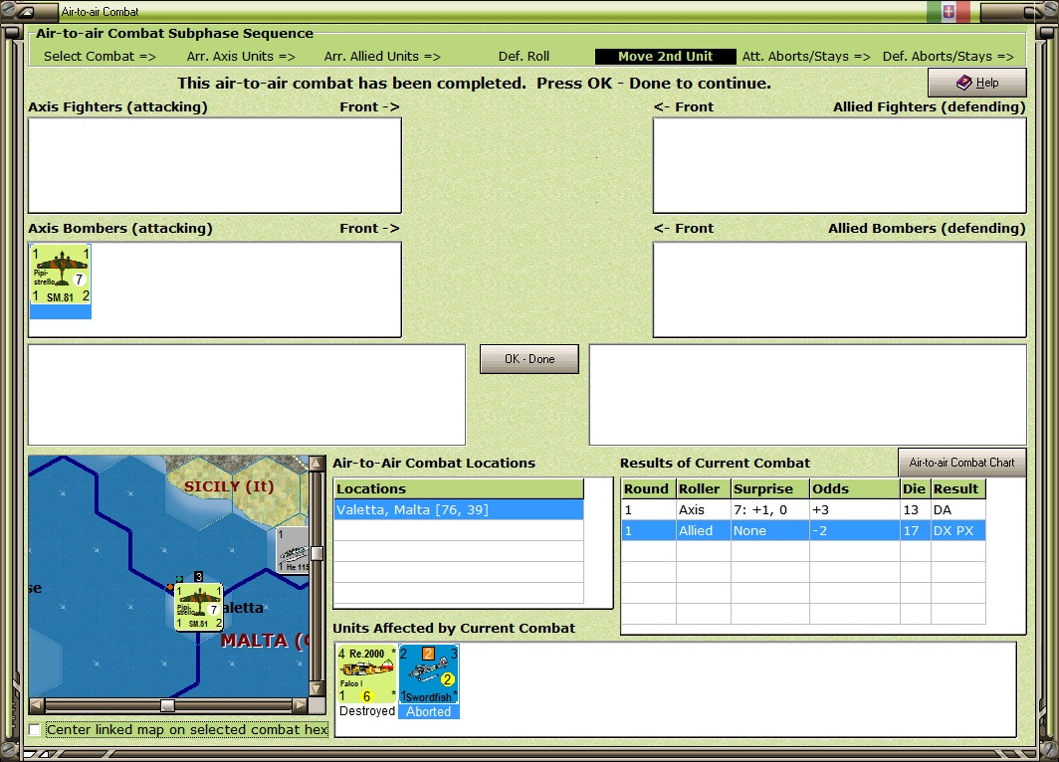1059x762 pixels.
Task: Click the Surprise column header
Action: tap(770, 488)
